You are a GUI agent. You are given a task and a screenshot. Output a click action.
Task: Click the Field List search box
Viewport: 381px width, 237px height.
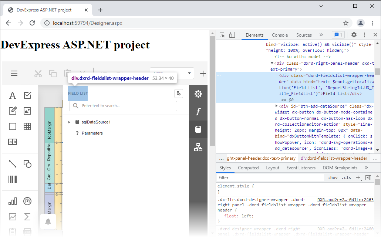pyautogui.click(x=123, y=106)
